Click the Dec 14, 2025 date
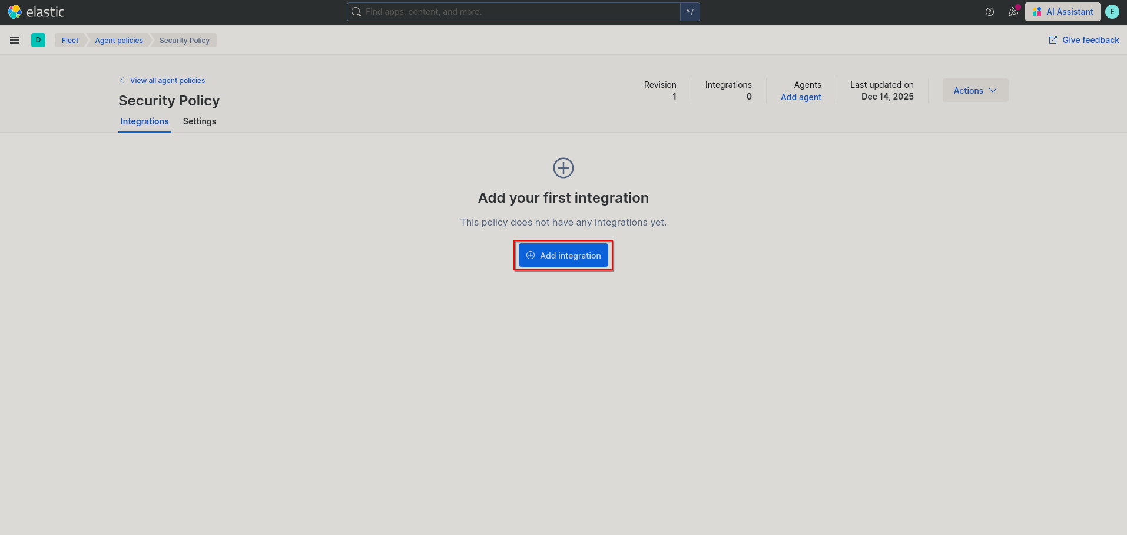 pyautogui.click(x=887, y=97)
